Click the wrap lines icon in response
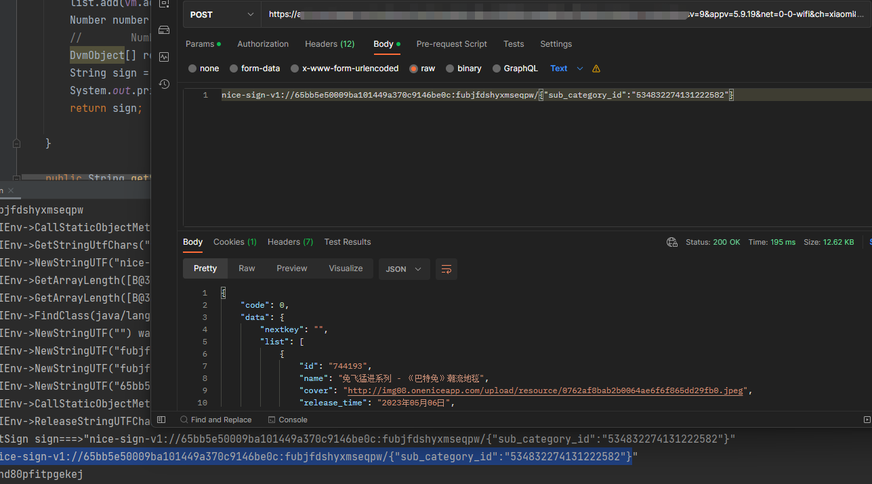The width and height of the screenshot is (872, 484). pyautogui.click(x=446, y=269)
